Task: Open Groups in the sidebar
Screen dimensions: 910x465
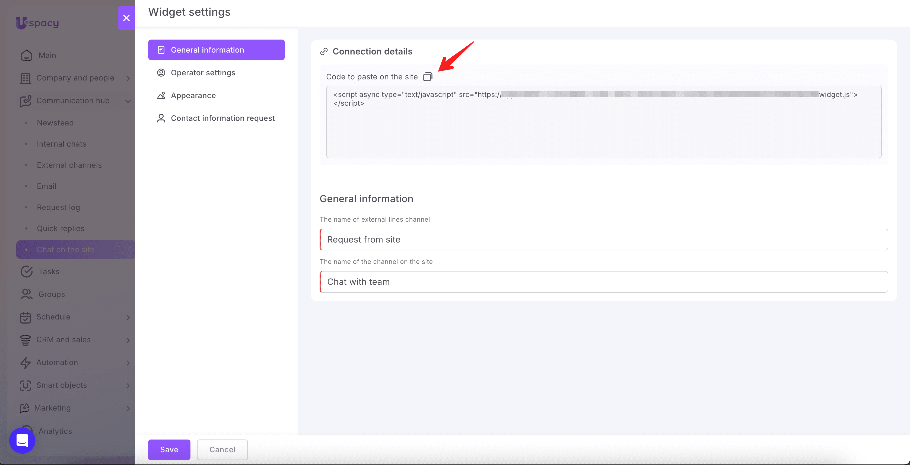Action: coord(52,294)
